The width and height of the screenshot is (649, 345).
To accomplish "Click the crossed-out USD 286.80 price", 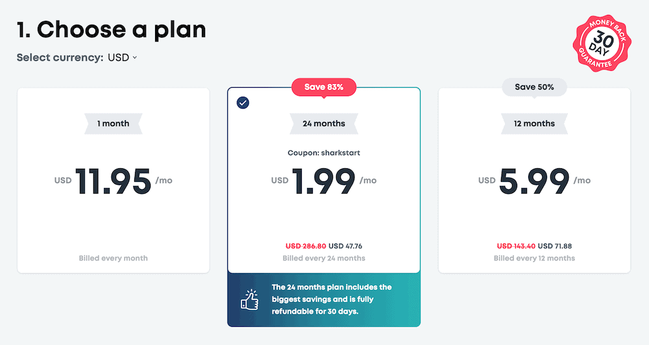I will [305, 246].
